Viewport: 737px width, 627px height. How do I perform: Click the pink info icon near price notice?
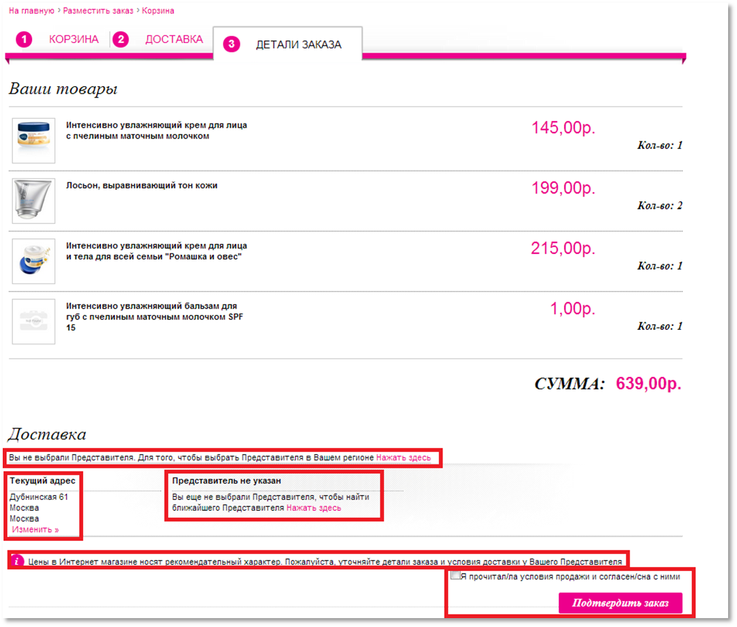point(17,561)
